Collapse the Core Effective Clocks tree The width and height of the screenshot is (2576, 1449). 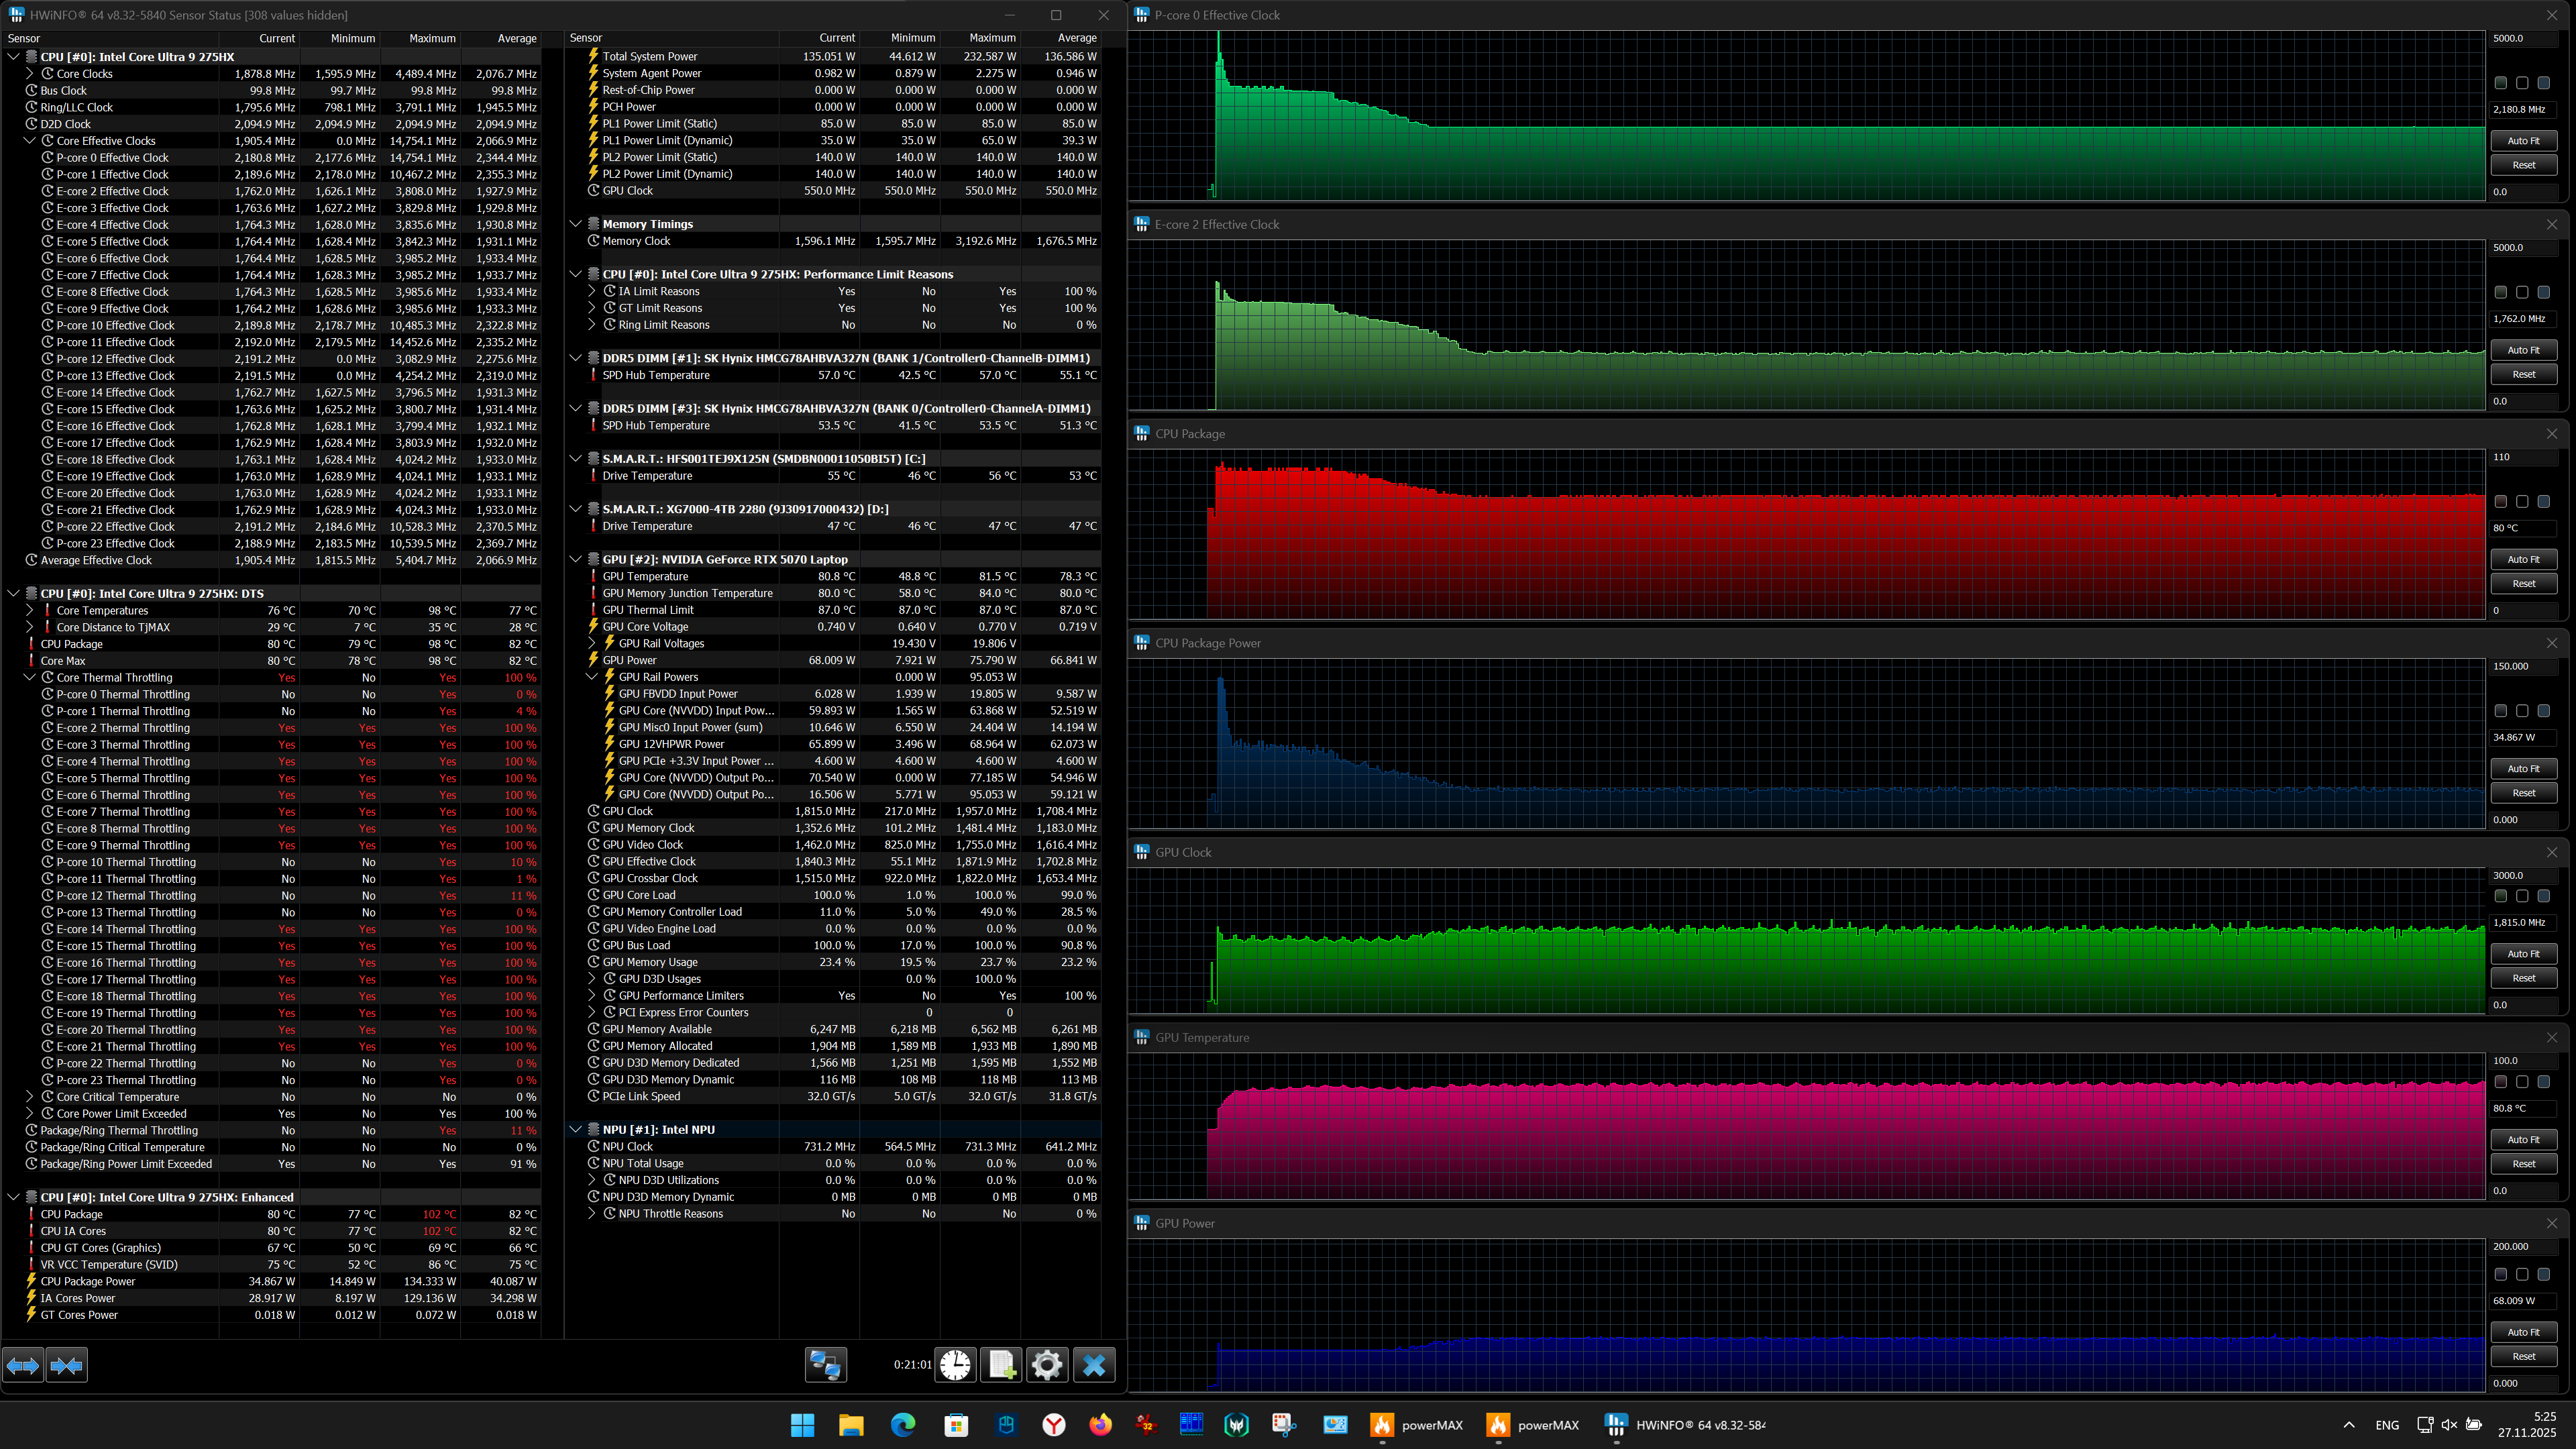coord(30,141)
